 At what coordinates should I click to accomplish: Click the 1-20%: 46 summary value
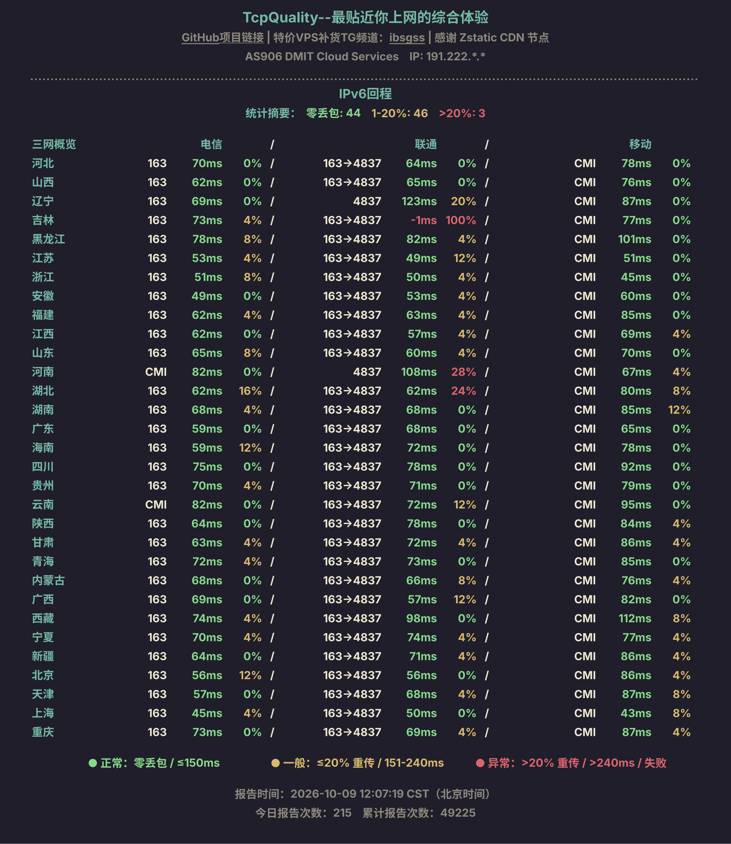[399, 113]
